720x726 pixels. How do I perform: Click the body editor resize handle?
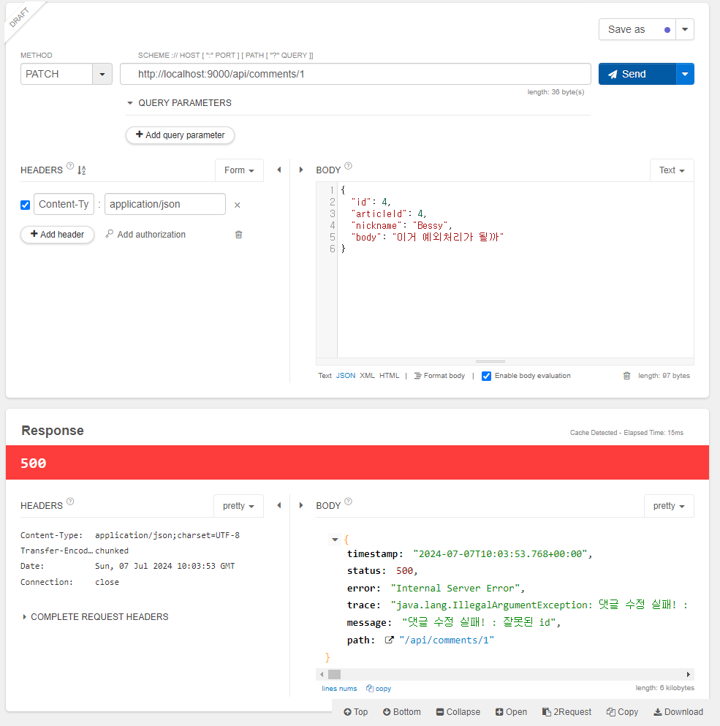tap(490, 361)
